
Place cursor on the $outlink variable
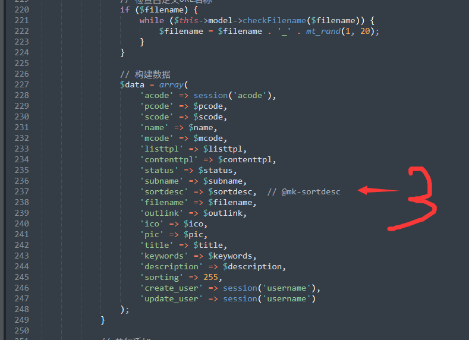(223, 213)
